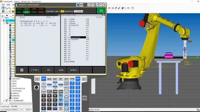Screen dimensions: 200x112
Task: Click the down arrow cursor key
Action: pyautogui.click(x=55, y=87)
